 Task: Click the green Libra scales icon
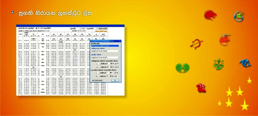218,64
